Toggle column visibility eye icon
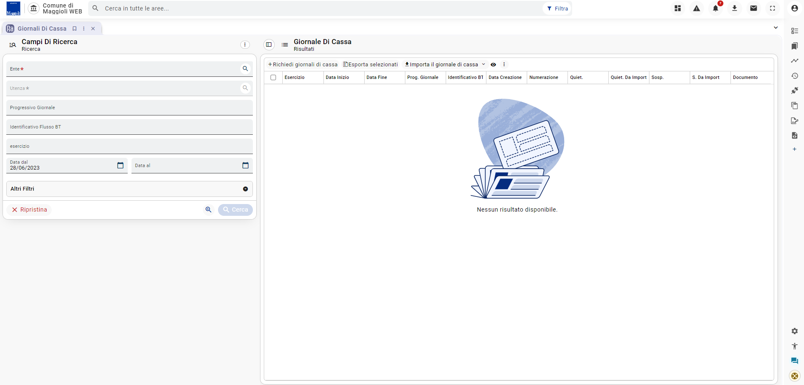This screenshot has width=804, height=385. click(x=493, y=65)
